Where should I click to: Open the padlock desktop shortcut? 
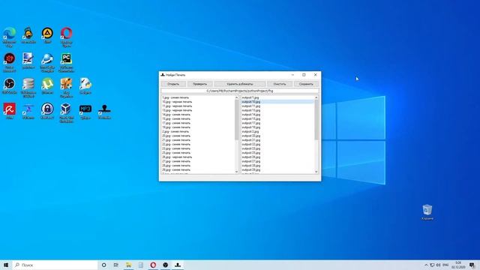click(x=47, y=111)
